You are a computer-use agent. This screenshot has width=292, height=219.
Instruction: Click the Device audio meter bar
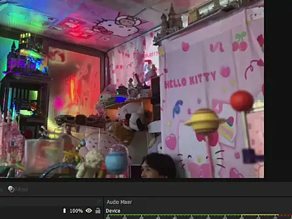(199, 215)
